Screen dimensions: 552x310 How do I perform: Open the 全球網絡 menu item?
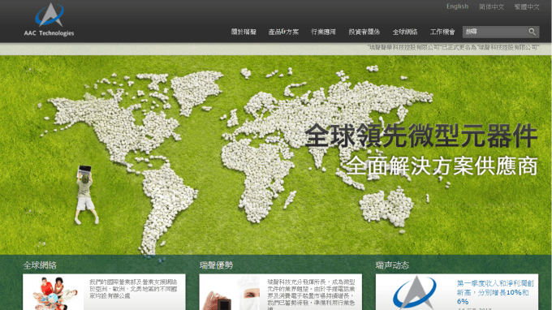point(405,32)
